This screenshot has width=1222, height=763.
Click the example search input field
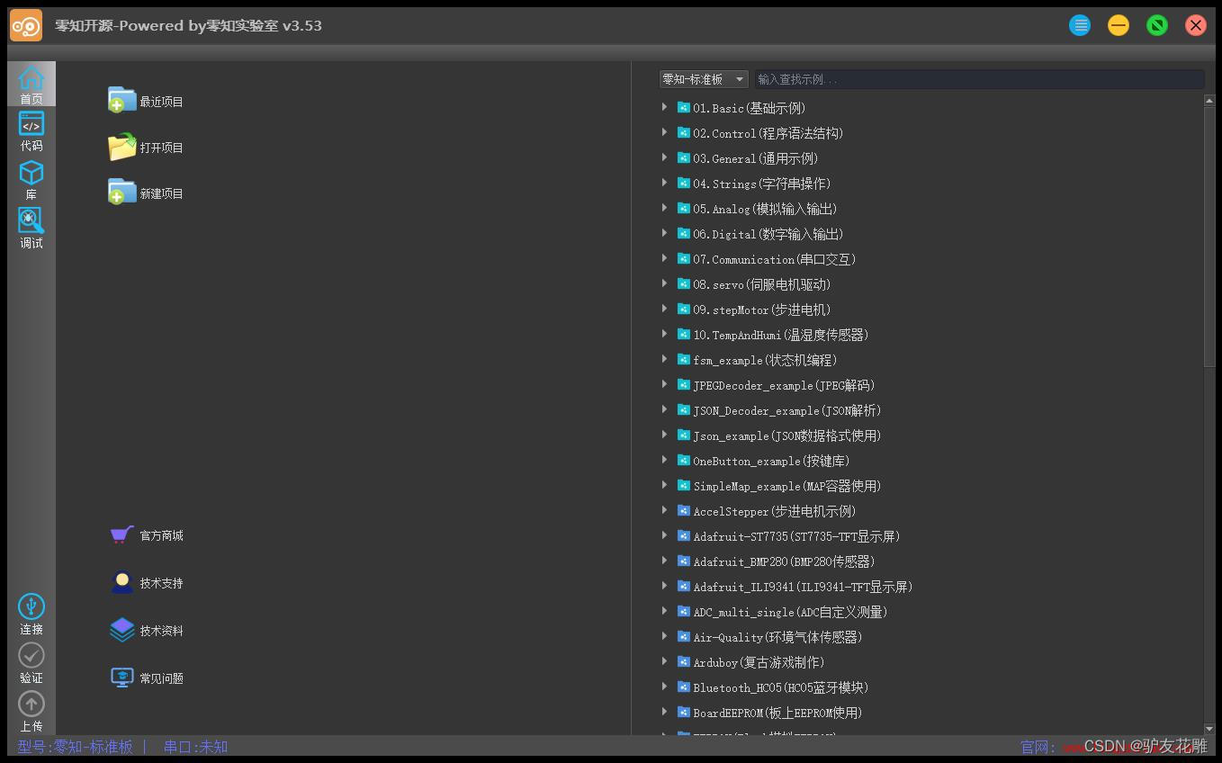click(979, 79)
